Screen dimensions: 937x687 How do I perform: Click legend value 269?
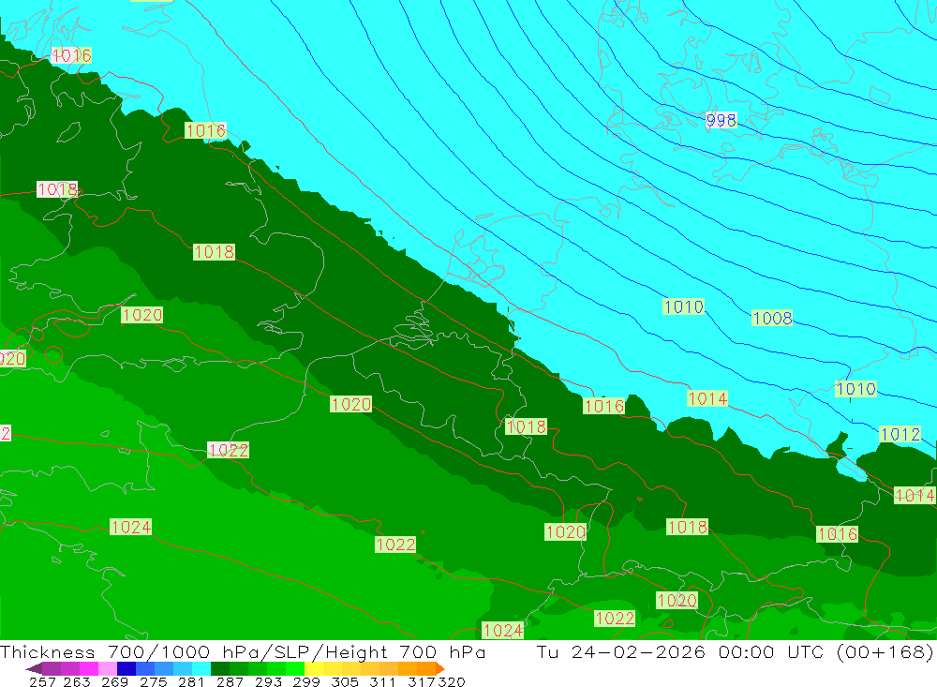click(x=114, y=681)
